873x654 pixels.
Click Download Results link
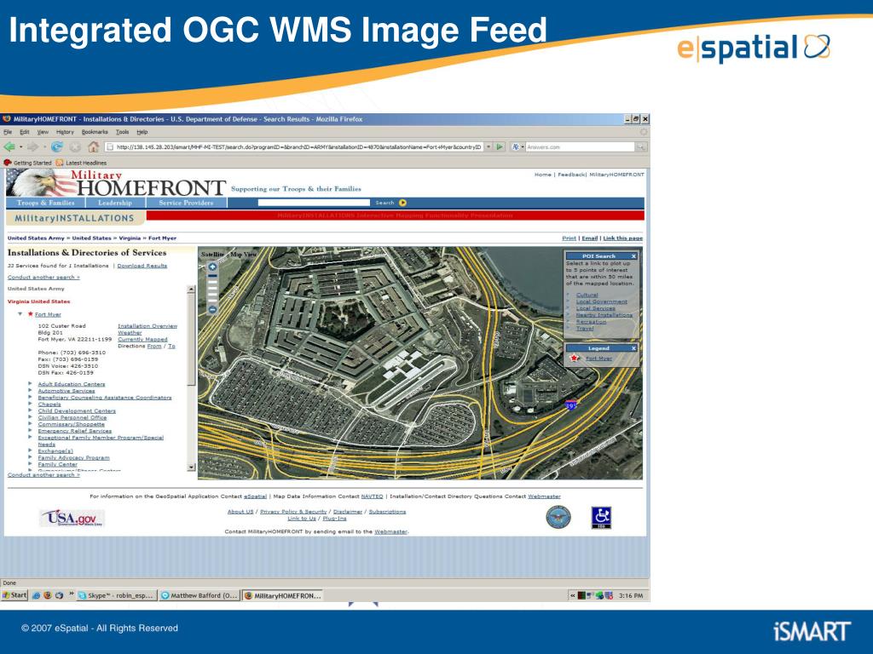coord(142,266)
